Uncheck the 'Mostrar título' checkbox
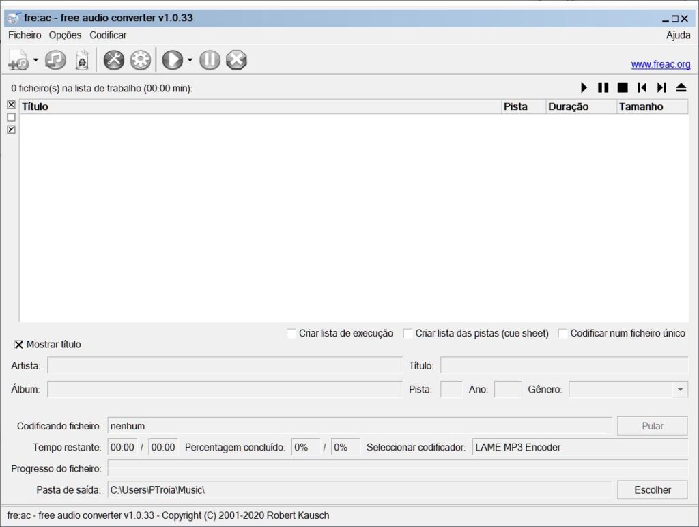 (18, 345)
